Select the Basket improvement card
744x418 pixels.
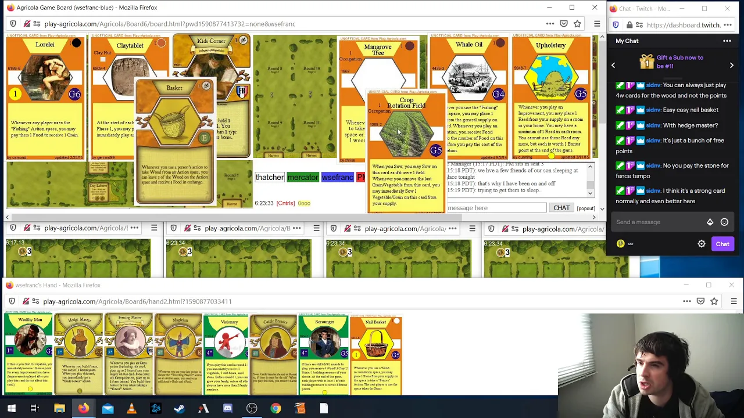174,142
